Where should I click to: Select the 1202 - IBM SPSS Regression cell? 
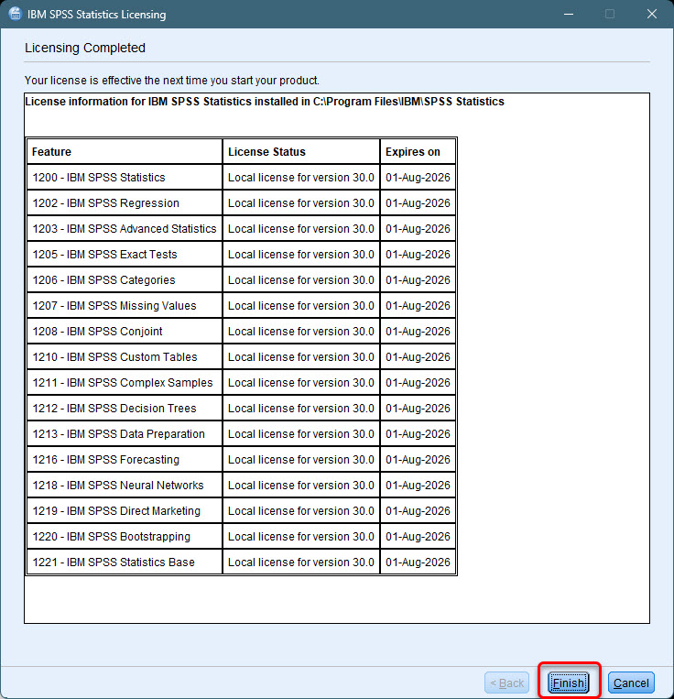125,202
